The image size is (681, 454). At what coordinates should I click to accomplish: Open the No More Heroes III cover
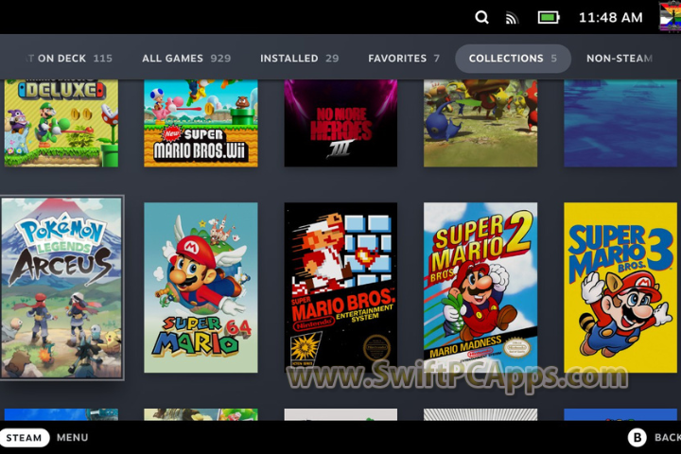340,123
